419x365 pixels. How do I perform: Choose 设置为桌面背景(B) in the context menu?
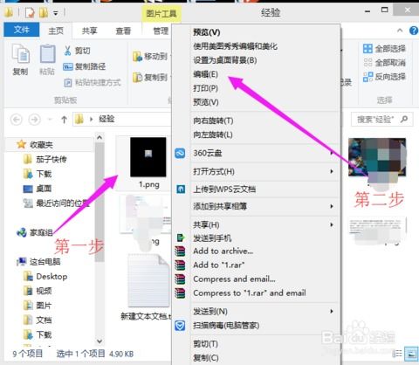[225, 60]
